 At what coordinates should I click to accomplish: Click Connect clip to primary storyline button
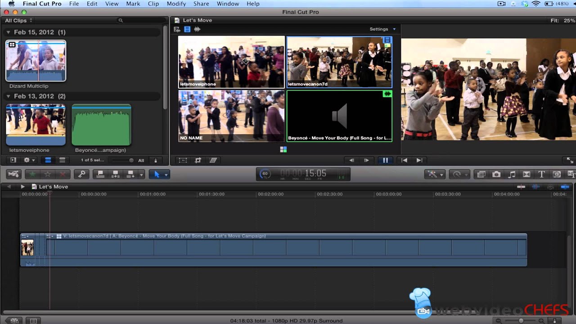coord(100,174)
